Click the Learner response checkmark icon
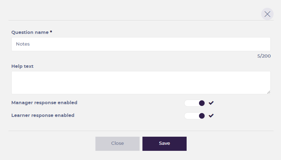 tap(211, 115)
